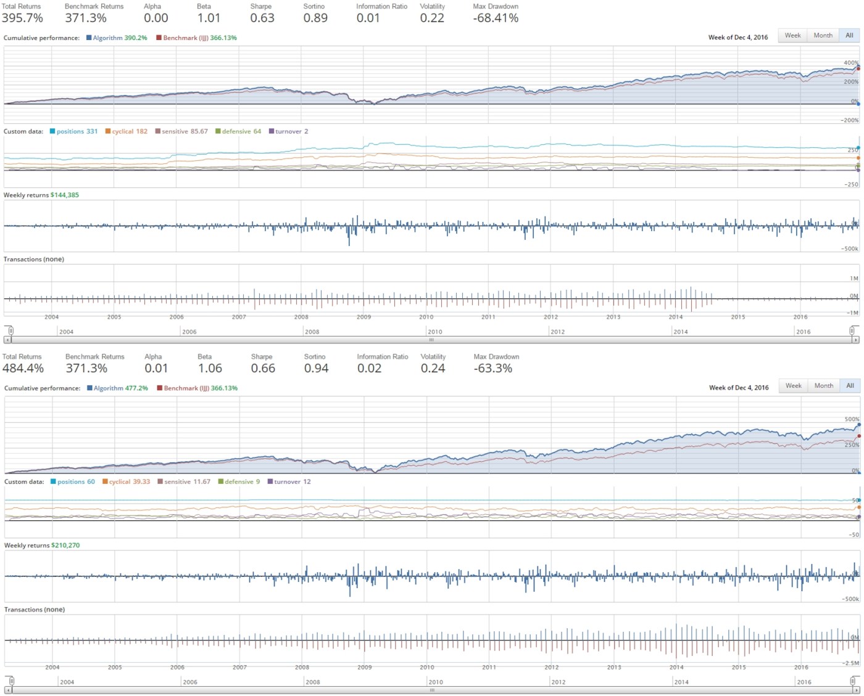Click the right handle of the bottom timeline navigator
The width and height of the screenshot is (864, 696).
(x=854, y=682)
